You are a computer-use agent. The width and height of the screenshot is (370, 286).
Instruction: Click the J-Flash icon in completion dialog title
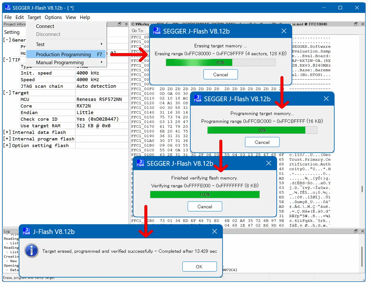[x=26, y=231]
